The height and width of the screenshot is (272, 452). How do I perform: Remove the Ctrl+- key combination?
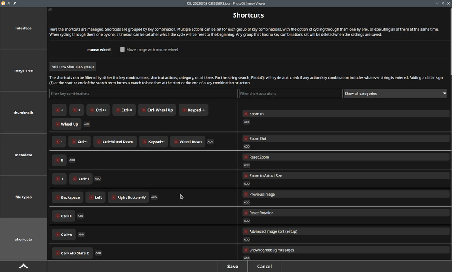pos(74,142)
